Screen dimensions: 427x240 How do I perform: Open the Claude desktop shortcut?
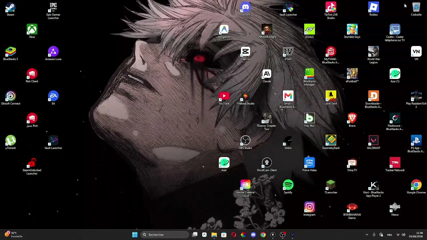pos(267,76)
